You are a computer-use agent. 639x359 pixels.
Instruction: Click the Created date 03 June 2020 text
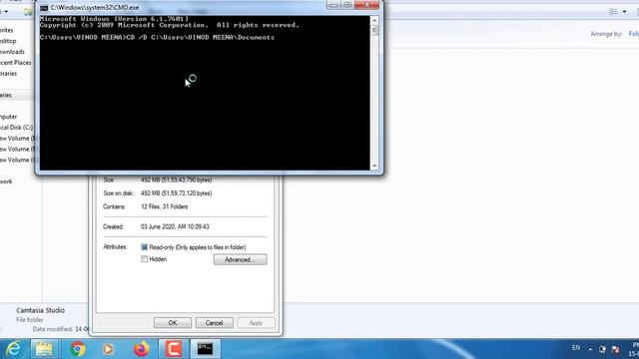point(175,226)
